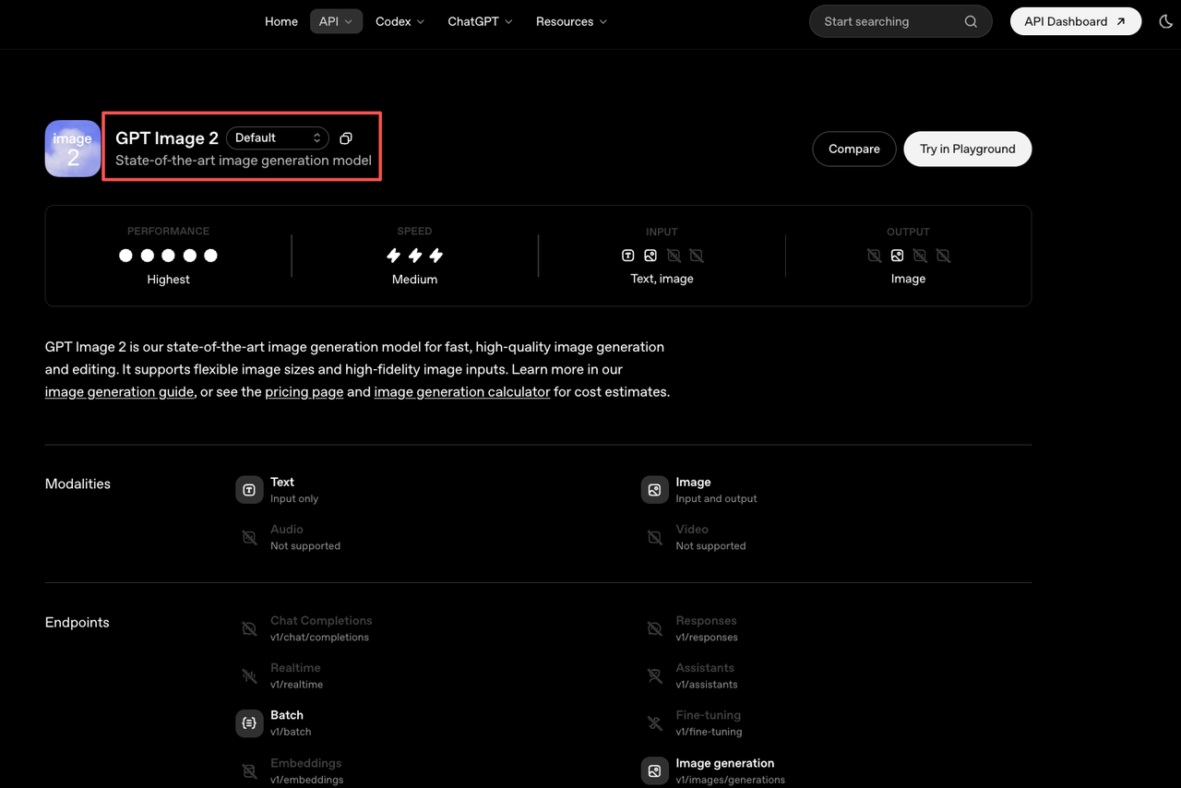Image resolution: width=1181 pixels, height=788 pixels.
Task: Go to Home in the navigation
Action: coord(281,21)
